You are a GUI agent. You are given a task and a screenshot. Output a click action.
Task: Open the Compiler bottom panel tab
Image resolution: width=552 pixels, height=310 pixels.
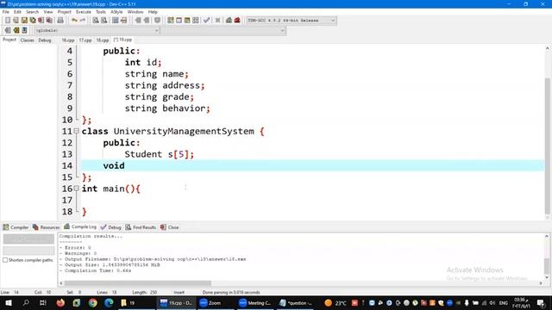16,227
